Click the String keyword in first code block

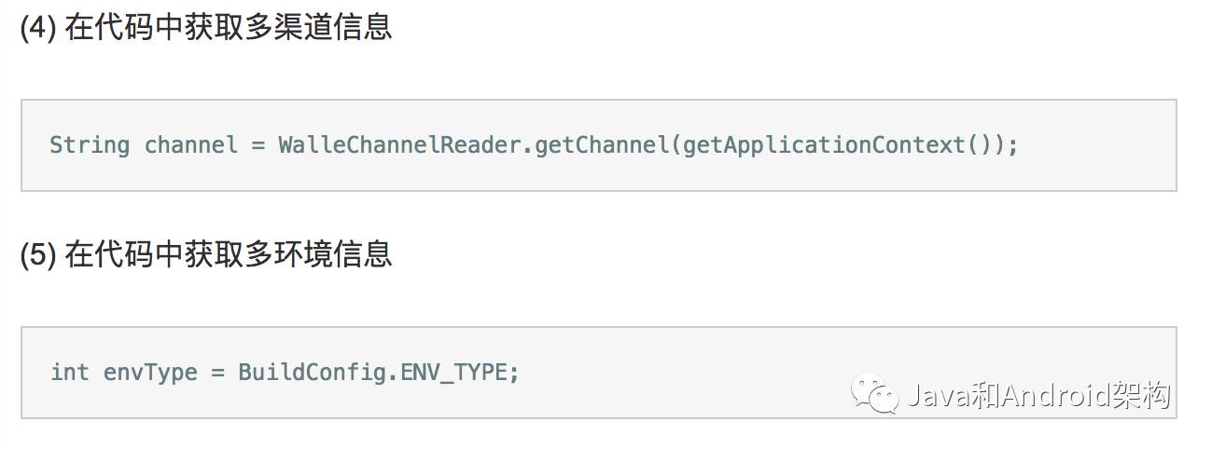click(x=90, y=145)
